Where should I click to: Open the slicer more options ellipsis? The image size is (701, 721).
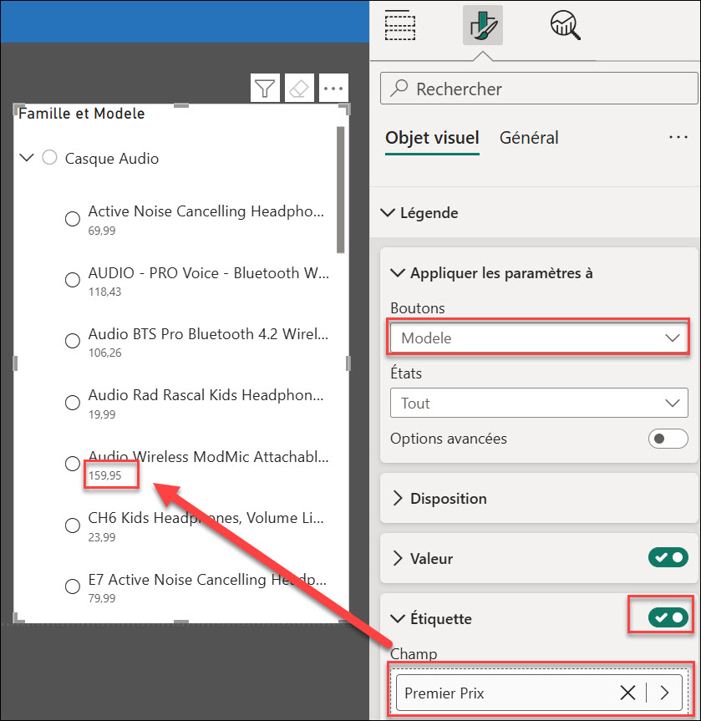(x=333, y=88)
